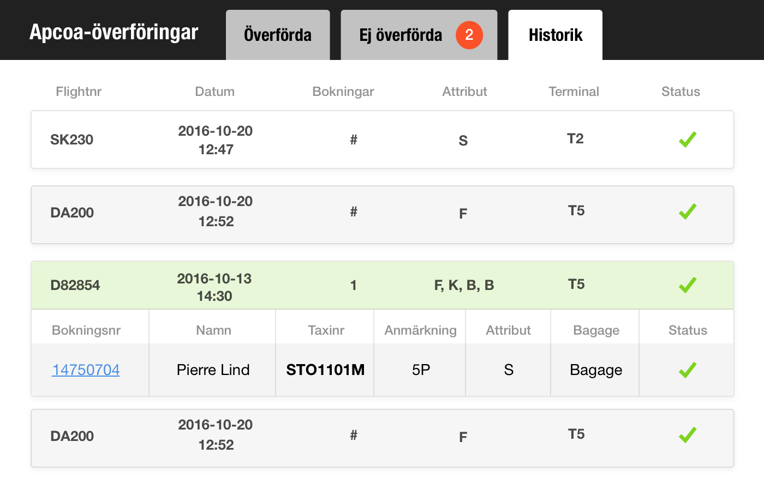The image size is (764, 496).
Task: Open booking number 14750704 link
Action: pos(86,370)
